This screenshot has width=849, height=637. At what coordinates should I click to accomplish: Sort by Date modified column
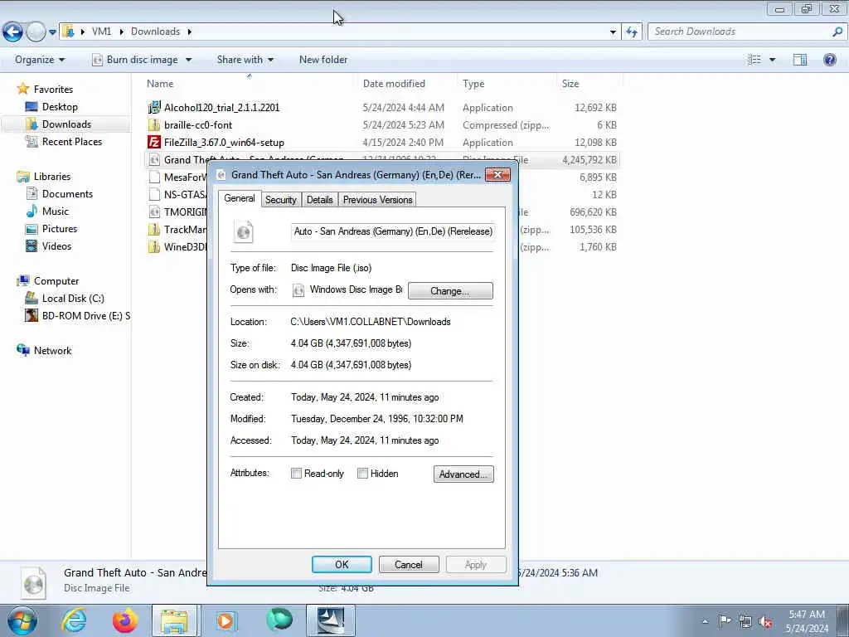[x=394, y=84]
